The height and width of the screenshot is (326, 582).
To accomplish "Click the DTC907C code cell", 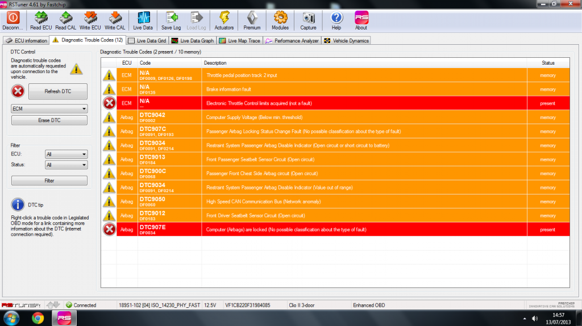I will 169,131.
